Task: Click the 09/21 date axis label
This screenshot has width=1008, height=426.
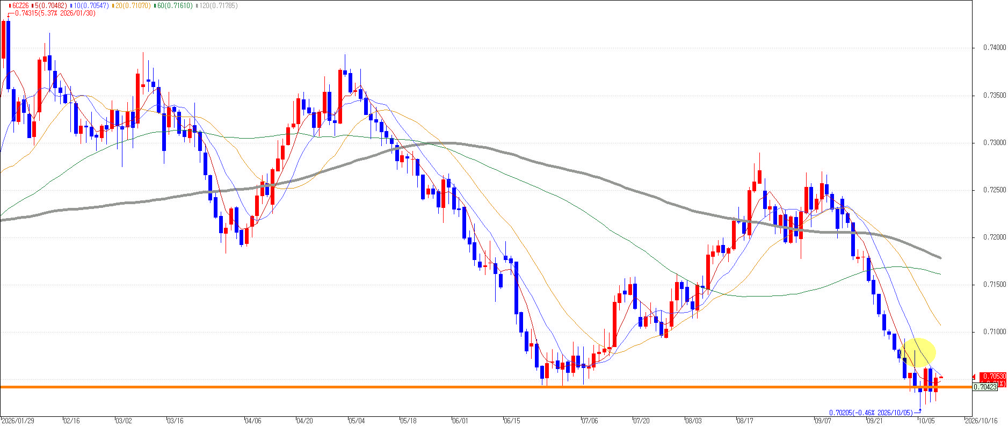Action: (875, 421)
